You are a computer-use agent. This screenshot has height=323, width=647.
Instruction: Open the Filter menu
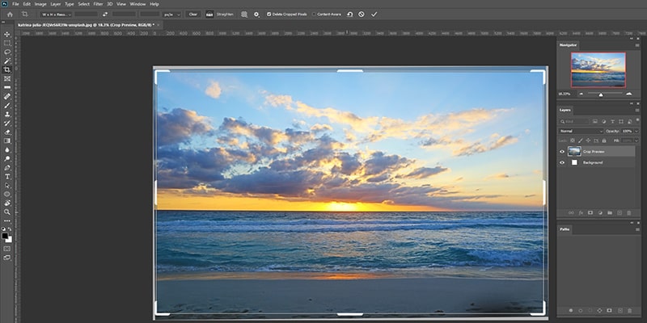98,4
